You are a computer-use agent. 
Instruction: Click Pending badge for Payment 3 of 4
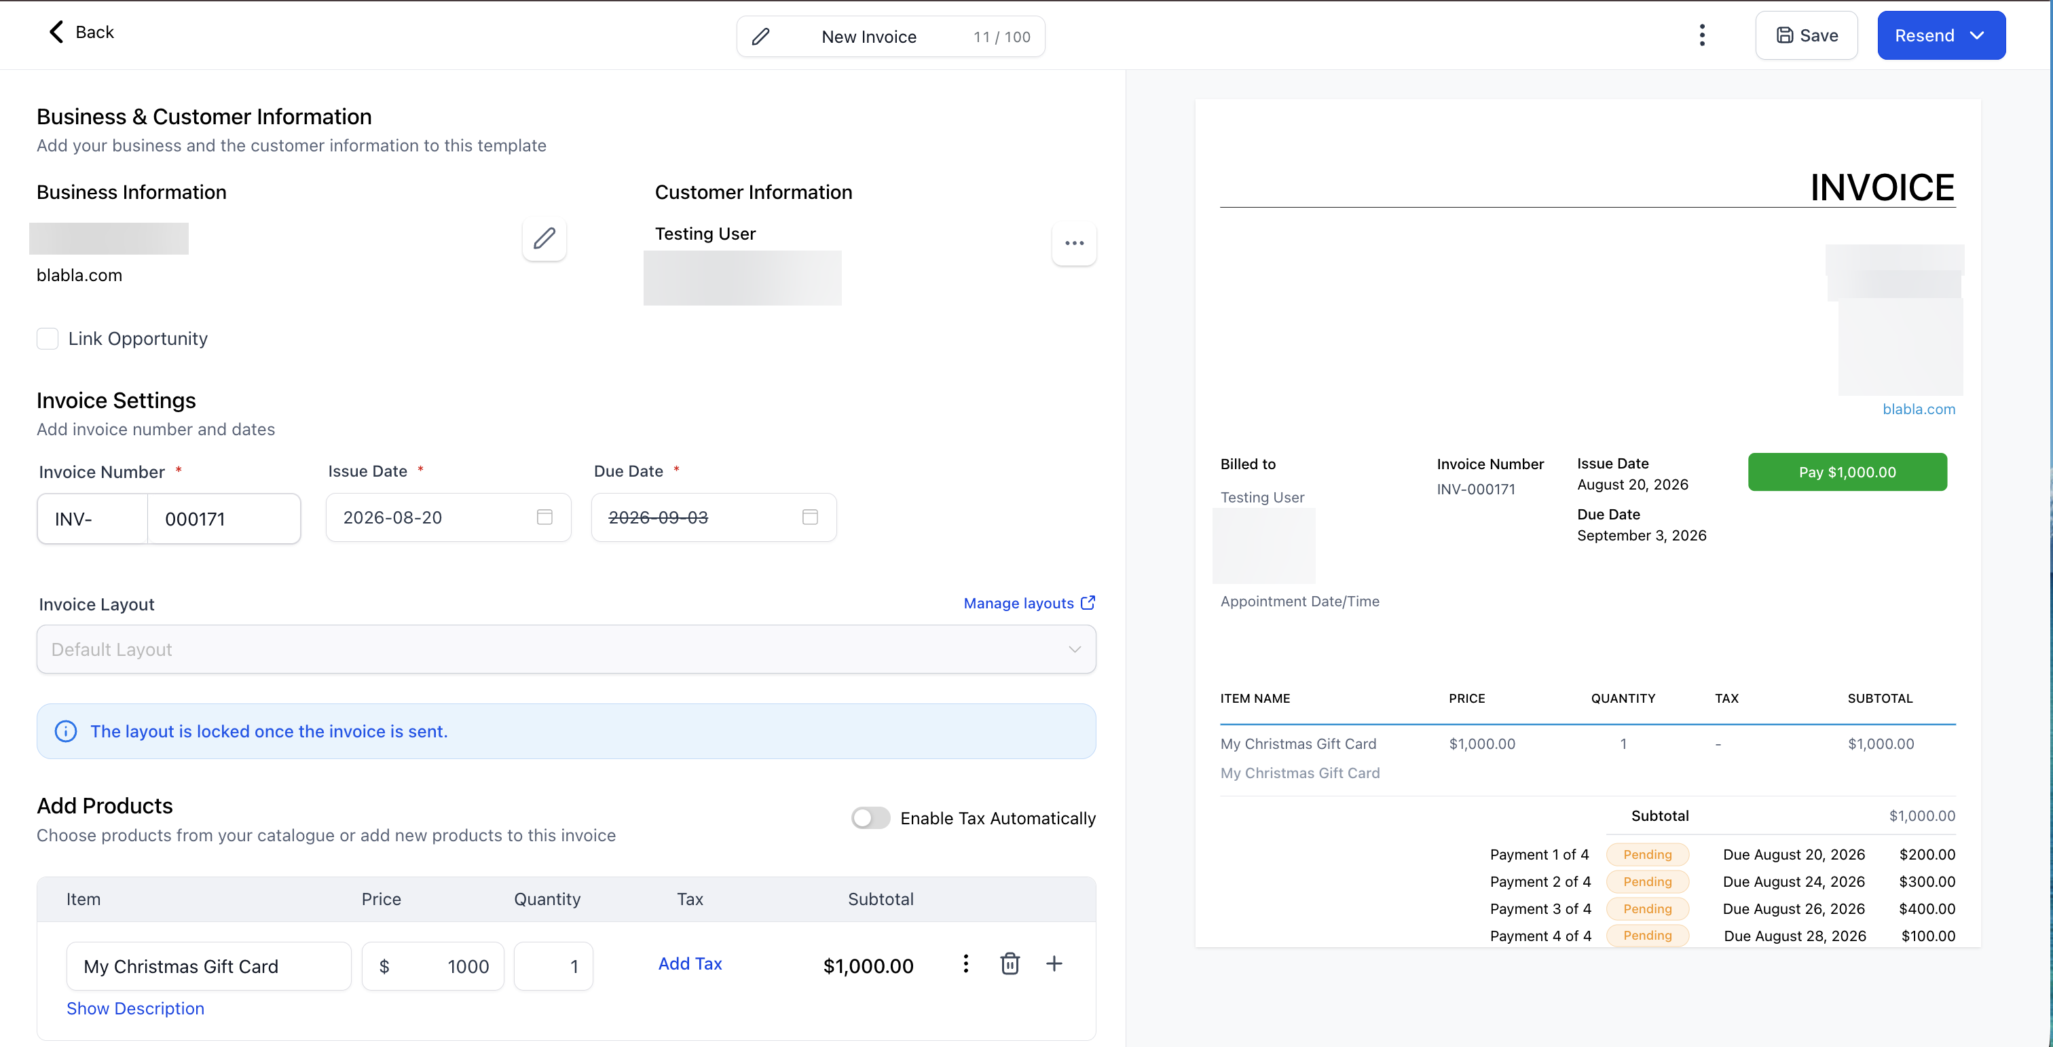pos(1647,908)
